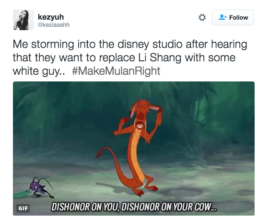Select the tweet text body
This screenshot has height=218, width=269.
tap(130, 57)
